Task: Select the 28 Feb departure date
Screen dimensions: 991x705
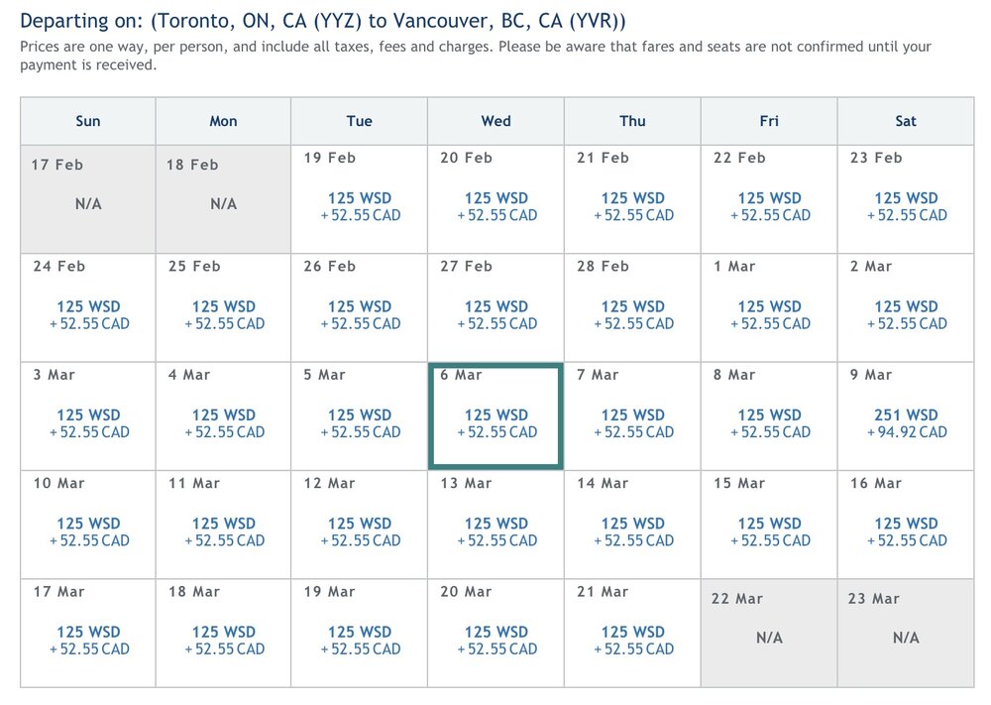Action: pyautogui.click(x=633, y=314)
